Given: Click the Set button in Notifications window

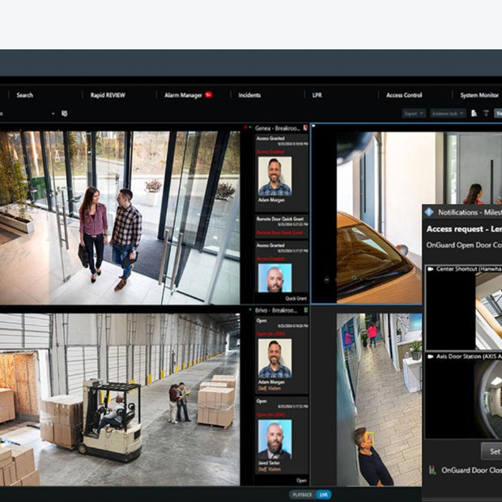Looking at the screenshot, I should coord(491,452).
